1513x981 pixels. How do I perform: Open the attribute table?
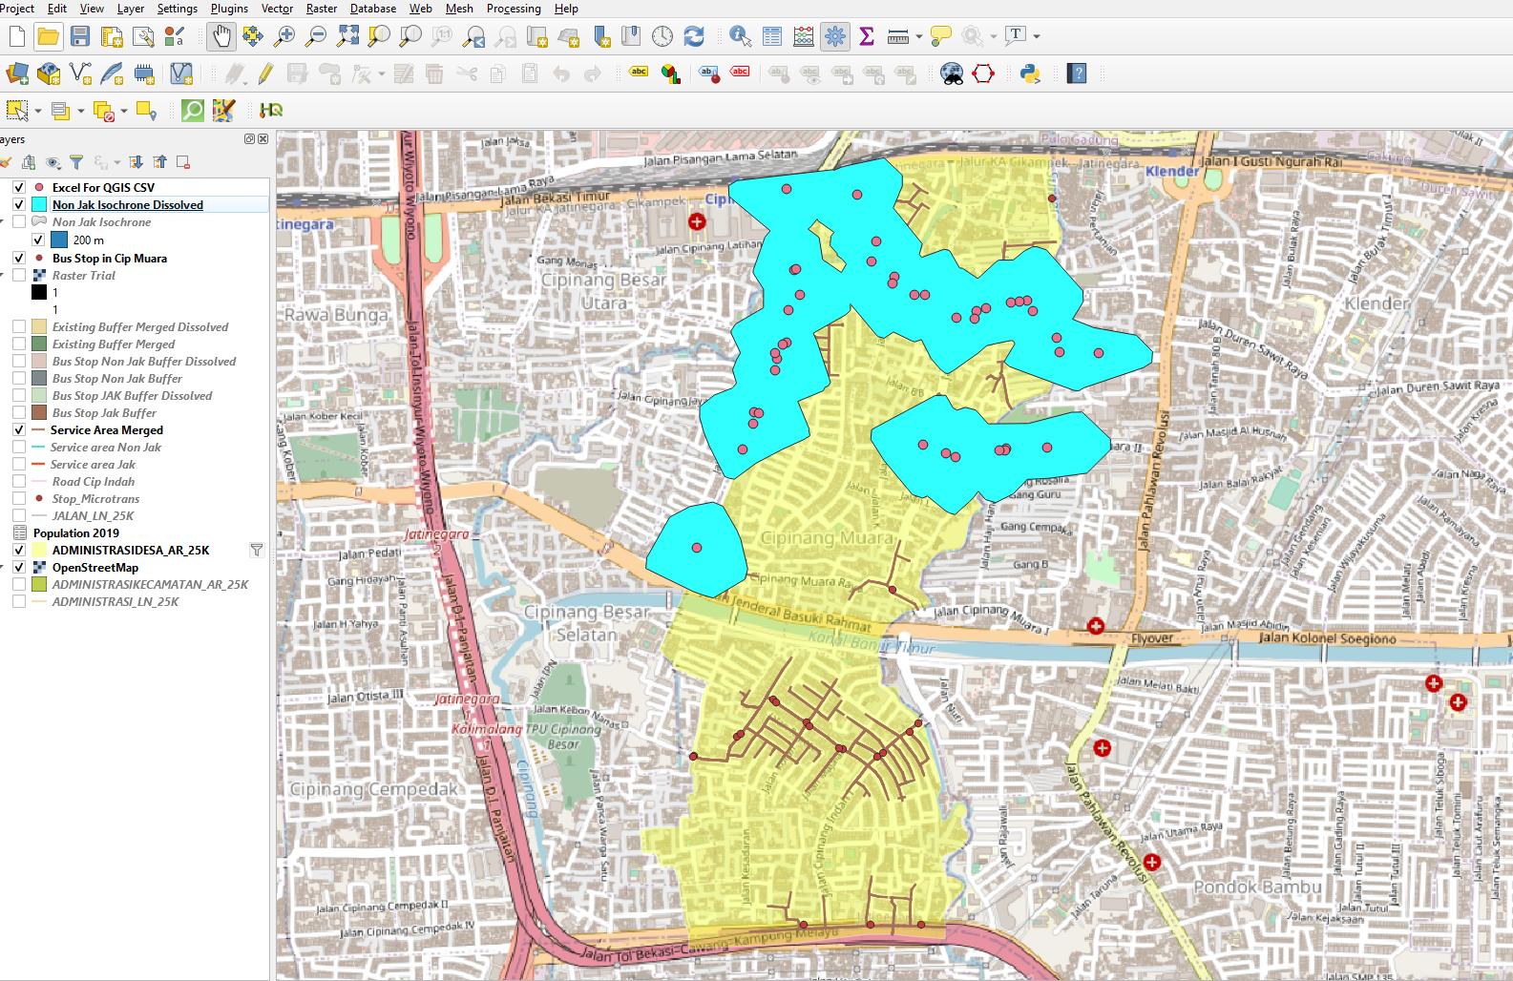tap(772, 37)
